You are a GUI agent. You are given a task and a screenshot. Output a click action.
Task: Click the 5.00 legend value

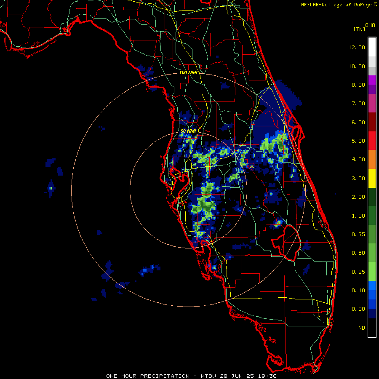click(358, 141)
